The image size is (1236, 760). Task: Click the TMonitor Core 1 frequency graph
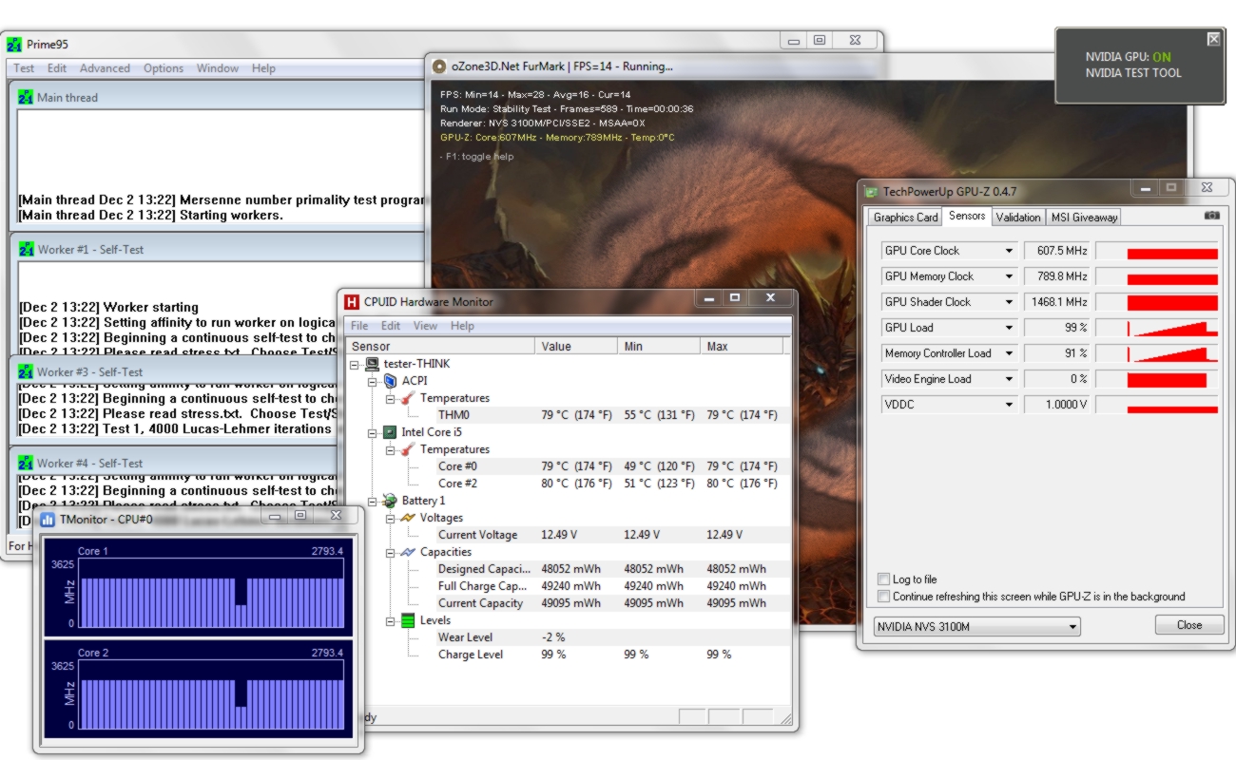pyautogui.click(x=210, y=592)
